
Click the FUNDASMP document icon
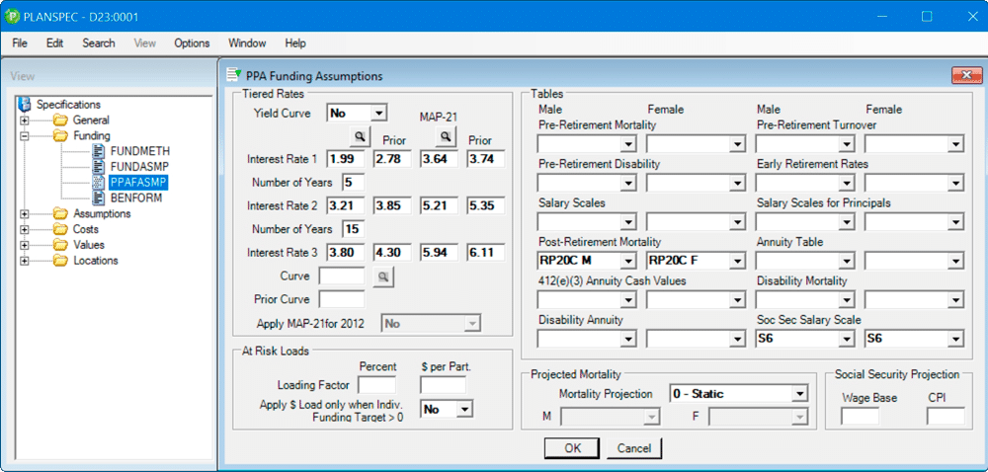(x=98, y=167)
